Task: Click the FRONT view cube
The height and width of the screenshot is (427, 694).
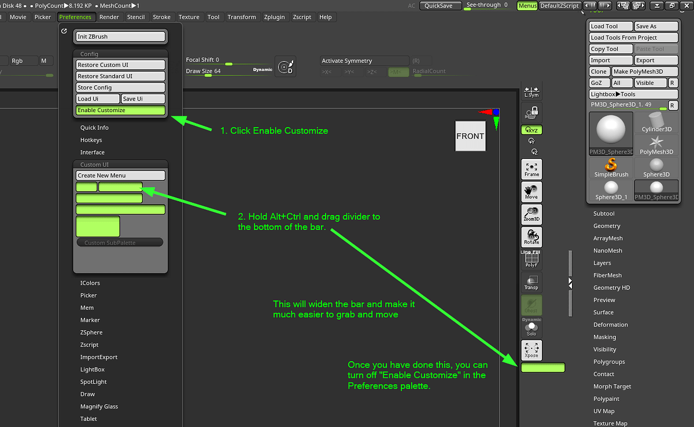Action: click(x=470, y=136)
